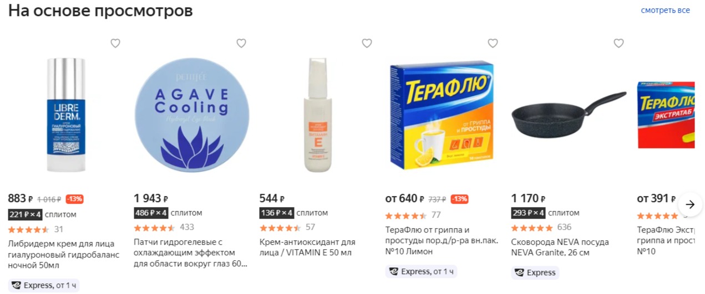Click the -13% discount badge on the ТераФлю lemon

tap(459, 199)
